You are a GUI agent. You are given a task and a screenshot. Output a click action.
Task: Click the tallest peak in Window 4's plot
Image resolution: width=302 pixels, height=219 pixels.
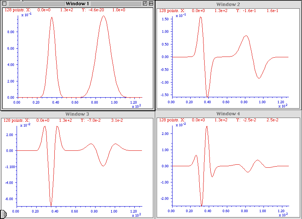click(207, 127)
